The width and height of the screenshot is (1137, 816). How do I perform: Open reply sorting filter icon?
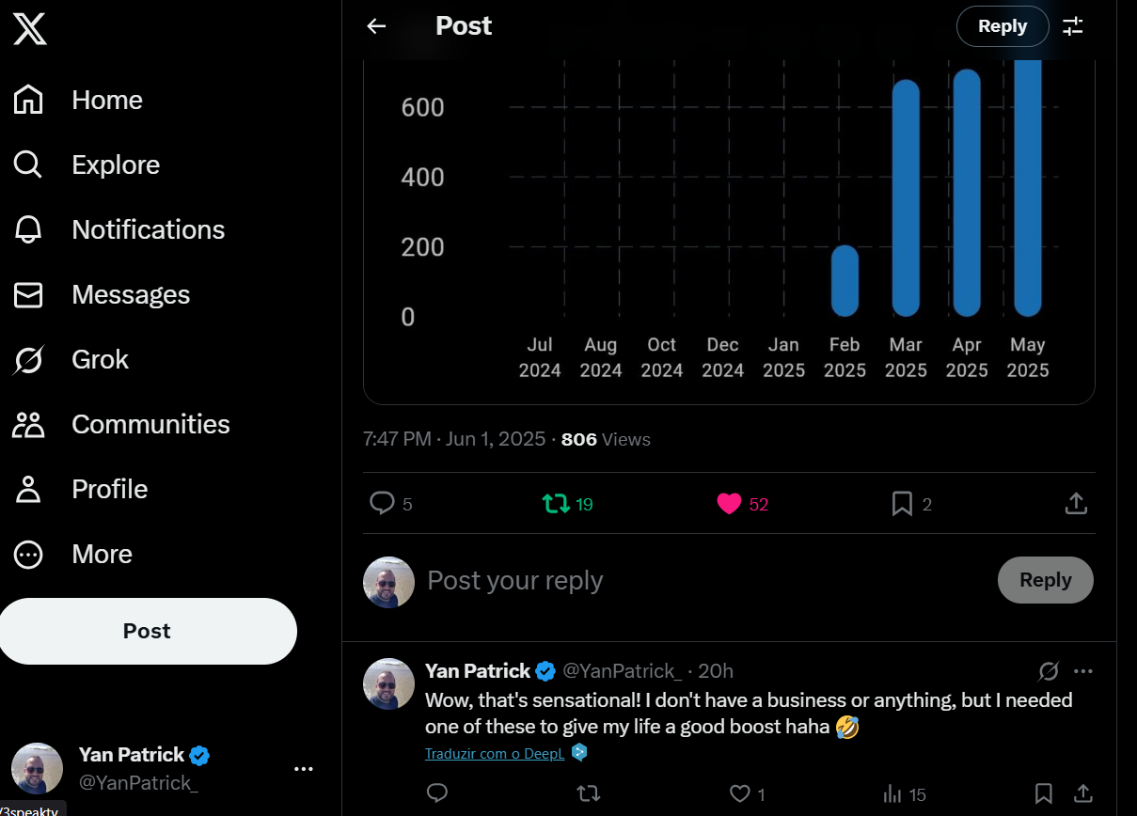[1073, 26]
